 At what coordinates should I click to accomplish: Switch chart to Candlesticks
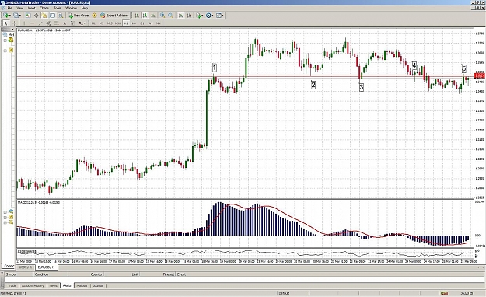(x=145, y=16)
